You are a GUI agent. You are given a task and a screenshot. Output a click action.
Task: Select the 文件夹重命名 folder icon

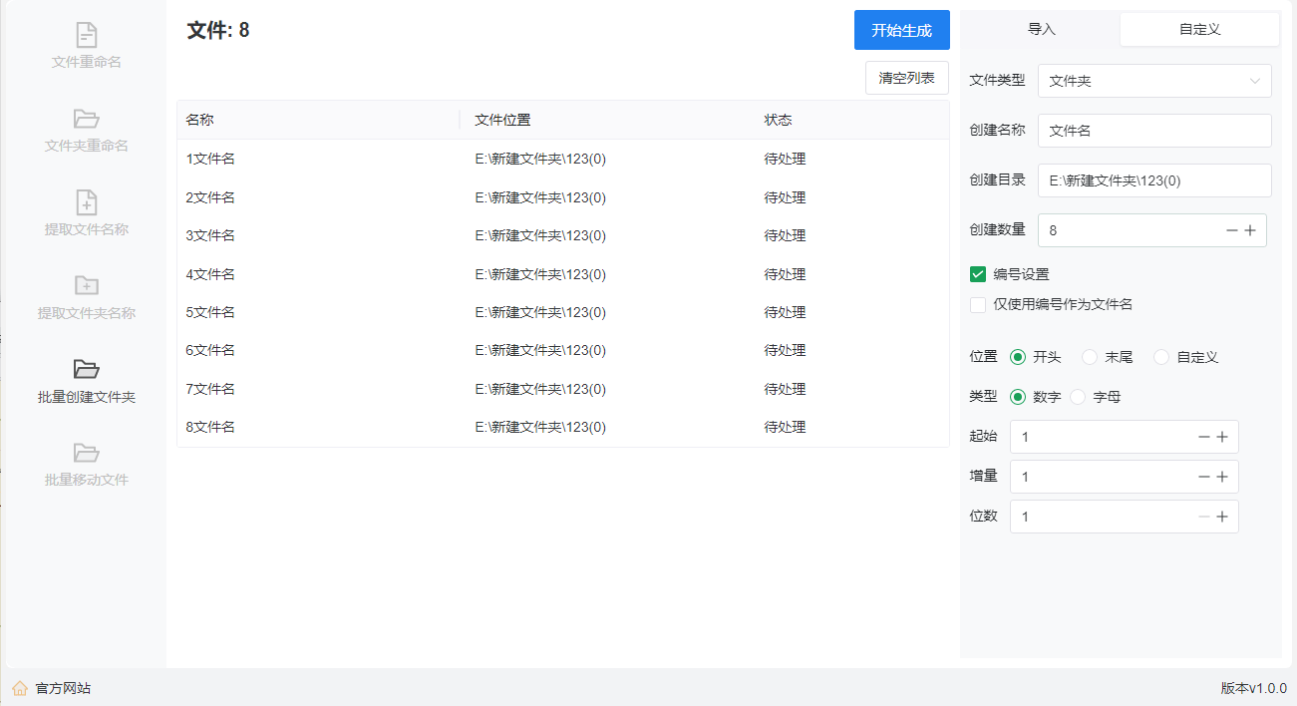(87, 120)
